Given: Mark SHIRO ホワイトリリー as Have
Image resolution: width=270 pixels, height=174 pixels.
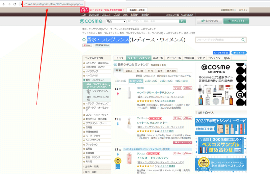Looking at the screenshot, I should (188, 88).
